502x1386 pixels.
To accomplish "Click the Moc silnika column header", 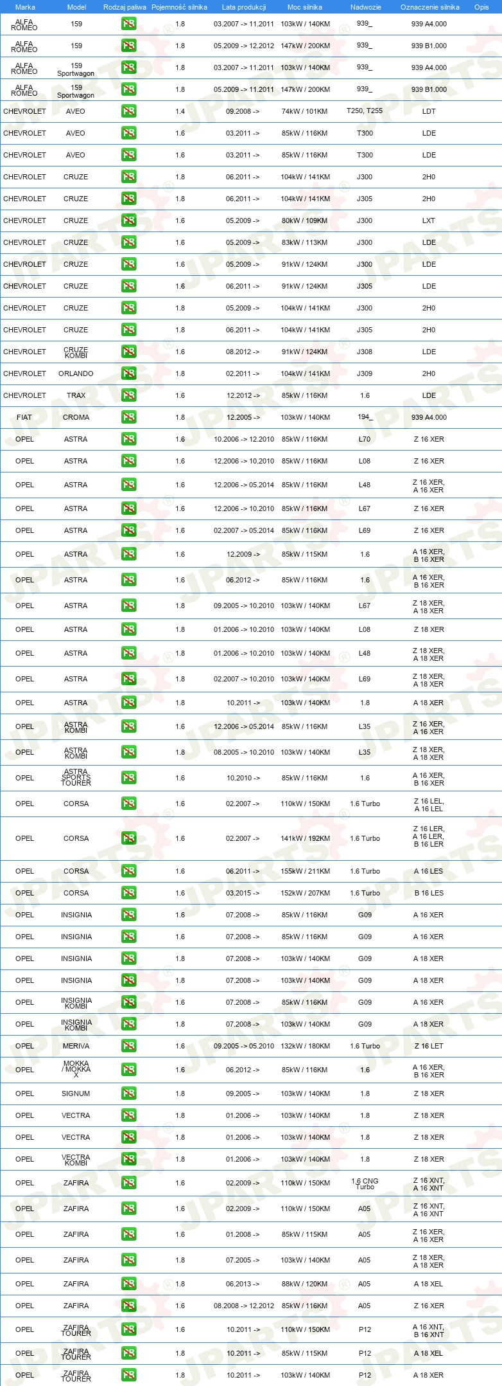I will tap(305, 7).
